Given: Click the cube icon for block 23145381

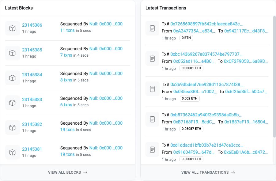Looking at the screenshot, I should click(x=12, y=152).
